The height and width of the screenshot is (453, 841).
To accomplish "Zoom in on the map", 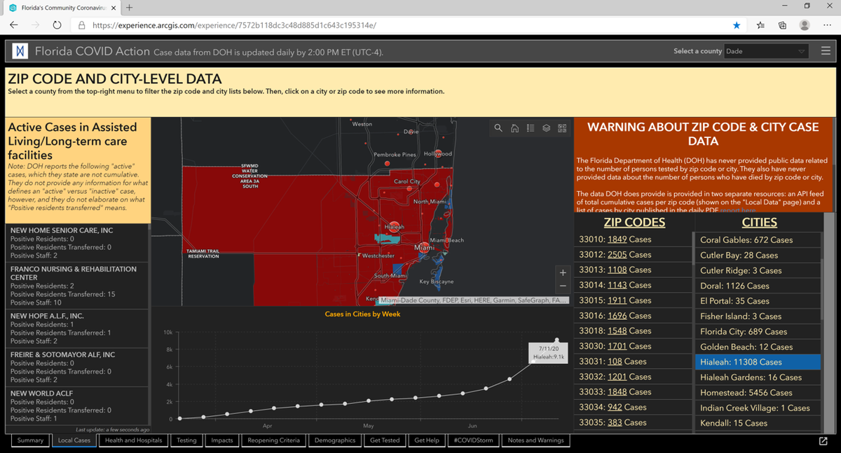I will pos(563,272).
